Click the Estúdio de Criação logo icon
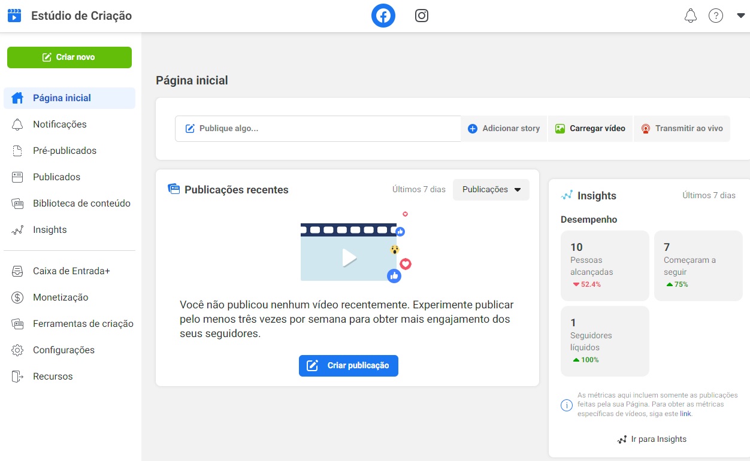This screenshot has width=750, height=461. coord(14,16)
